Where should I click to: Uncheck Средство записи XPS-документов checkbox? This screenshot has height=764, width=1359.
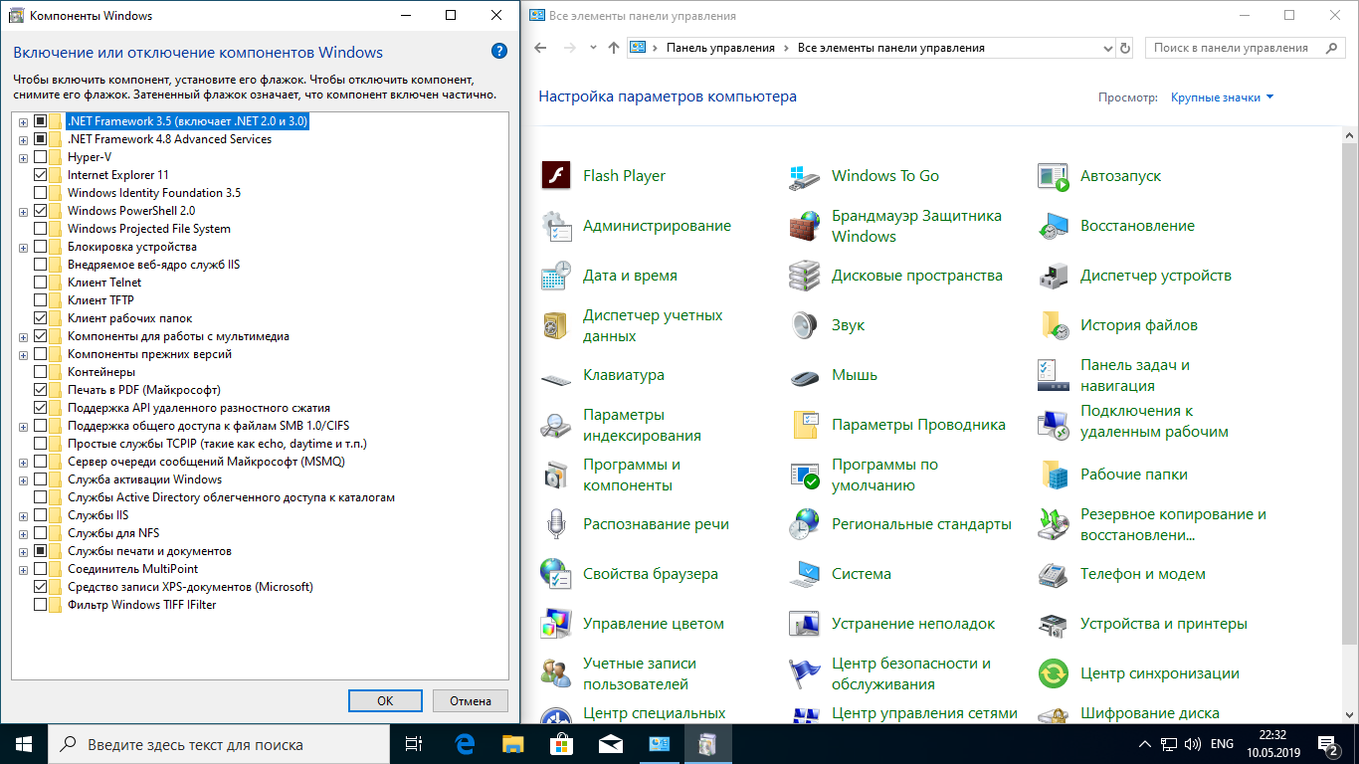41,587
